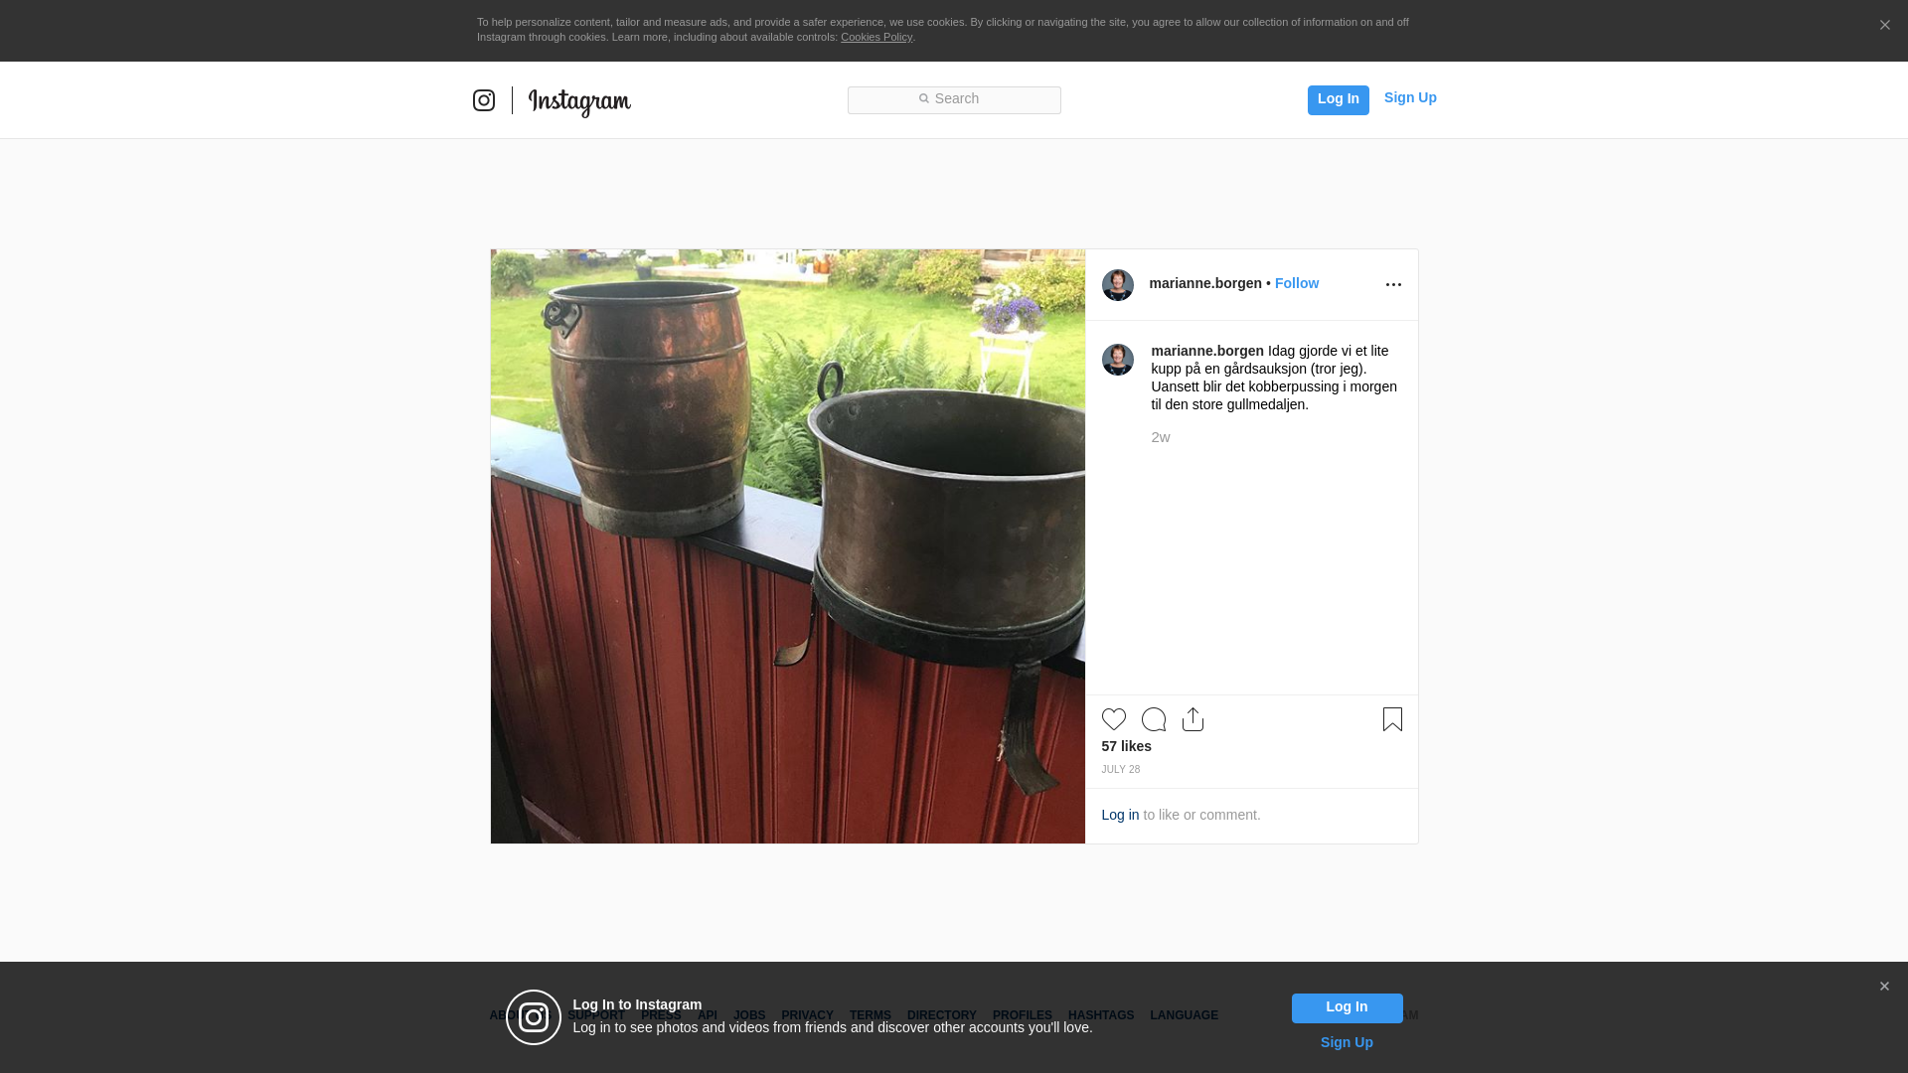Image resolution: width=1908 pixels, height=1073 pixels.
Task: Click the Instagram wordmark logo
Action: (579, 101)
